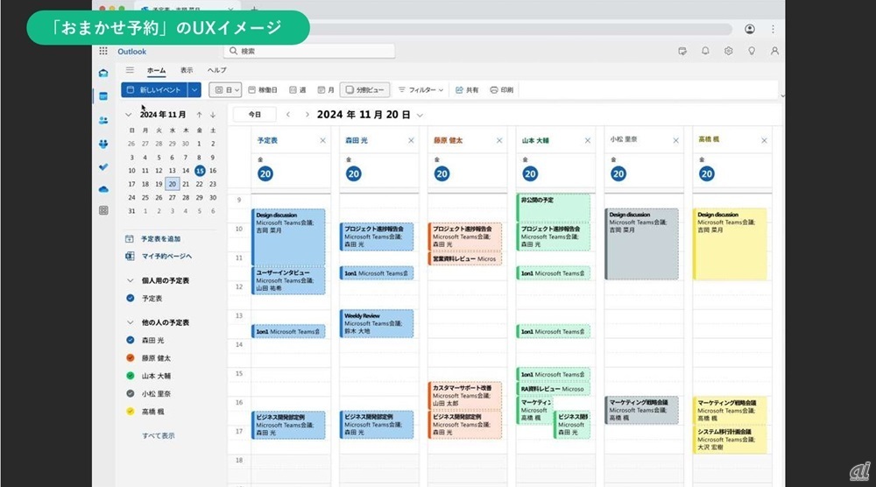Click the 共有 share button

pos(467,90)
